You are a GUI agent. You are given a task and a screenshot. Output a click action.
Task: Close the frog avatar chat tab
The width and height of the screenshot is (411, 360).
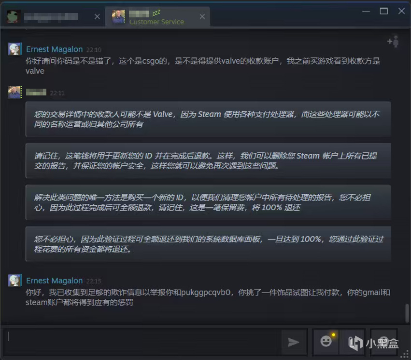click(97, 16)
